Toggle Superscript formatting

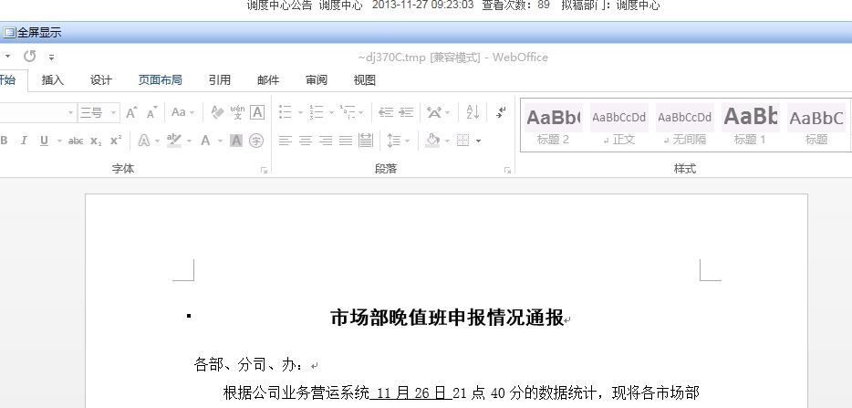point(116,141)
